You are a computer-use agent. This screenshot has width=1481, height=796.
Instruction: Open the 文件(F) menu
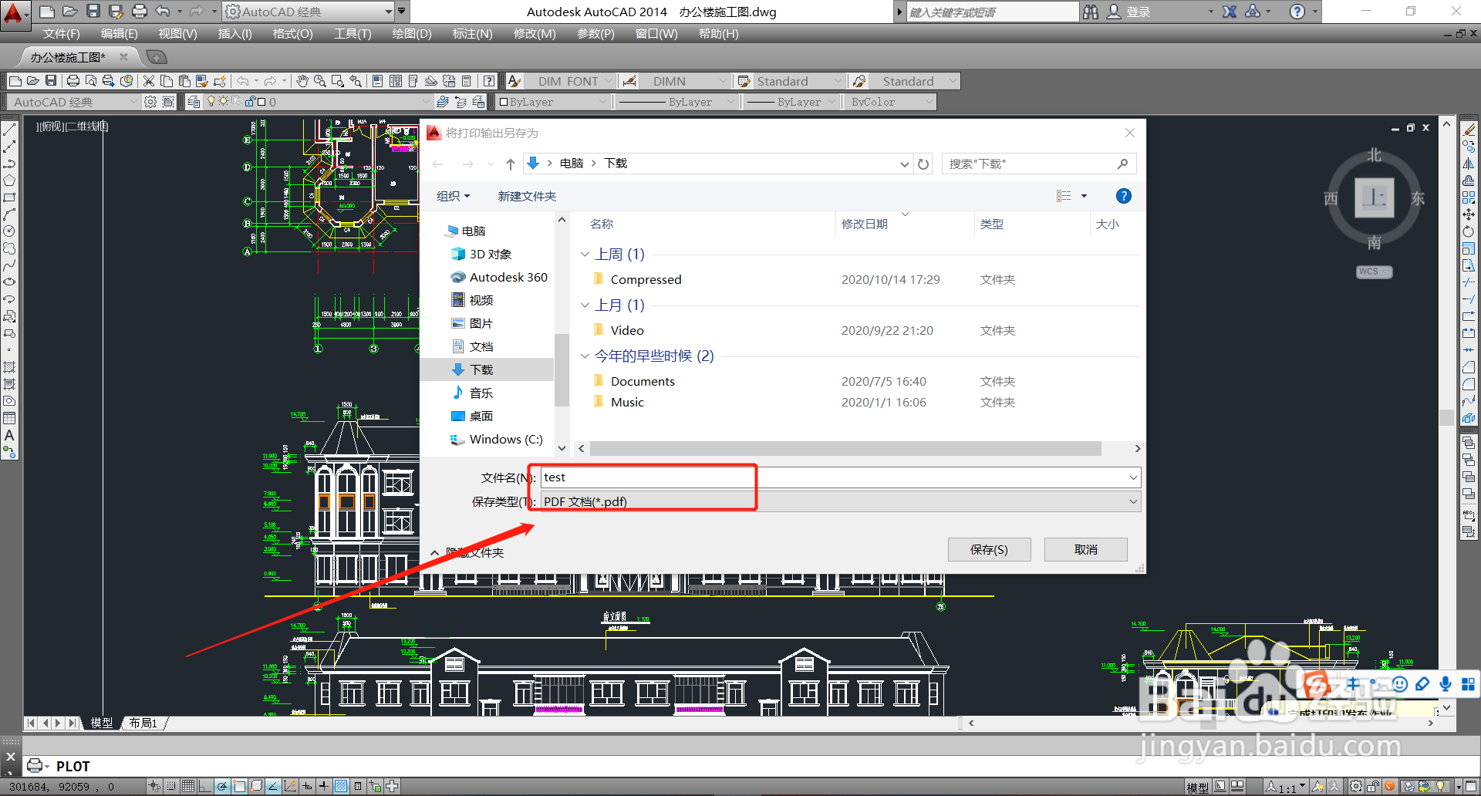pyautogui.click(x=62, y=34)
